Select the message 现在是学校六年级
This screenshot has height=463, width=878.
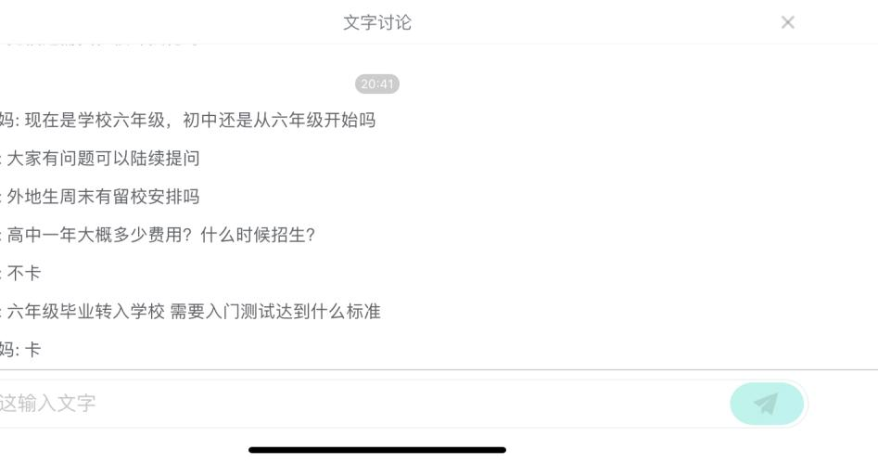[x=95, y=120]
